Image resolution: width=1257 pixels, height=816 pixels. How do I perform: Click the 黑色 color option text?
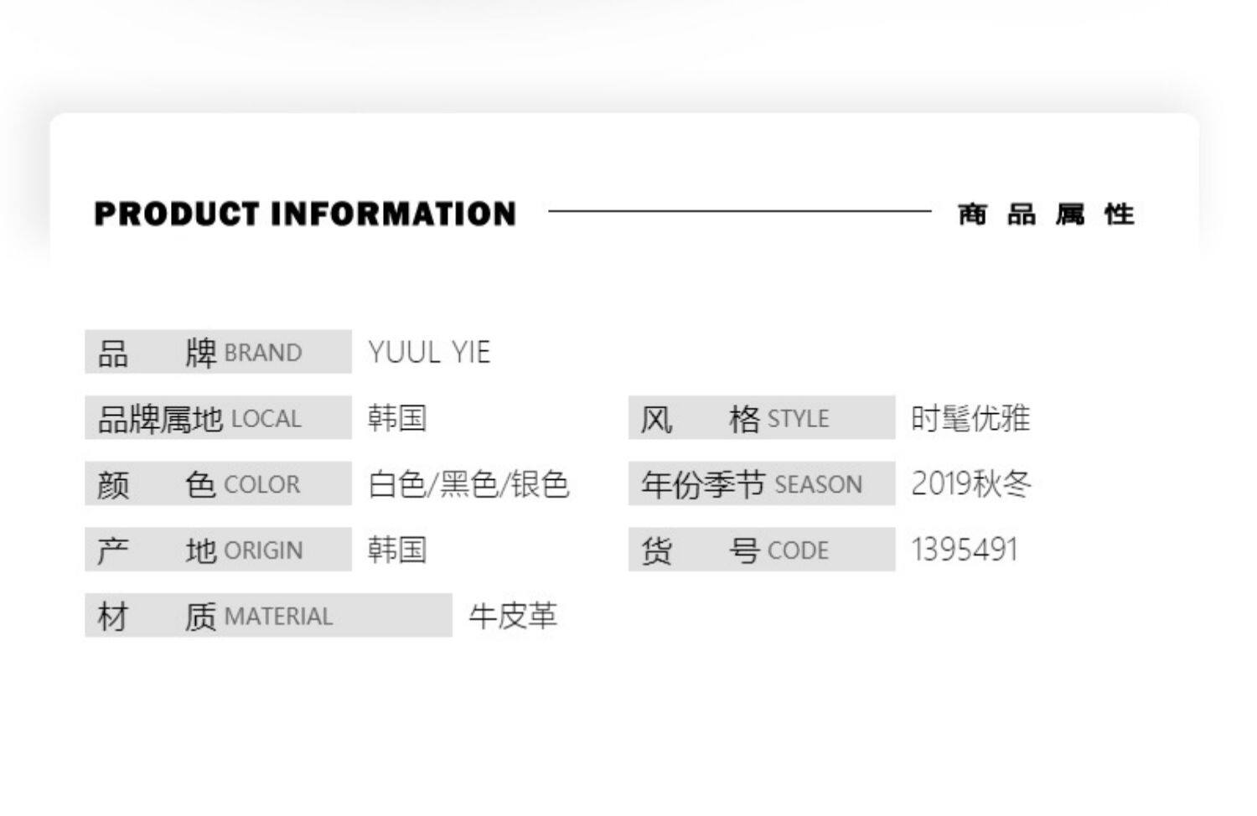point(468,484)
